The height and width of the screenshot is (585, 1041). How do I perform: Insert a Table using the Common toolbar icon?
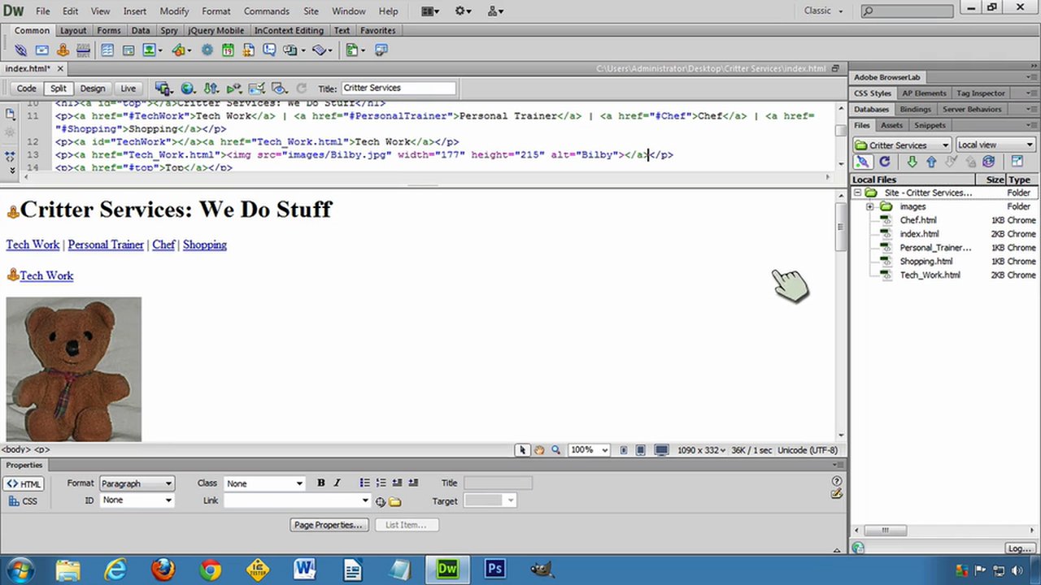coord(107,50)
